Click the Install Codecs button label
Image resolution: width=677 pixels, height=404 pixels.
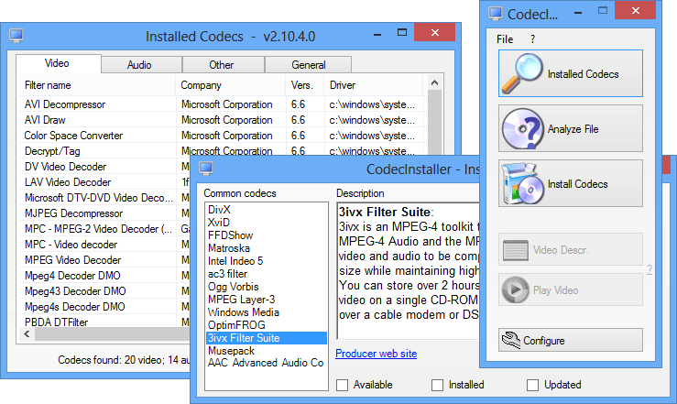577,184
